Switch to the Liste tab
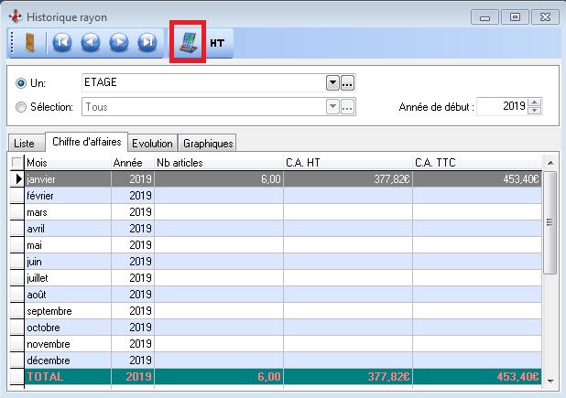Image resolution: width=566 pixels, height=398 pixels. pos(25,144)
